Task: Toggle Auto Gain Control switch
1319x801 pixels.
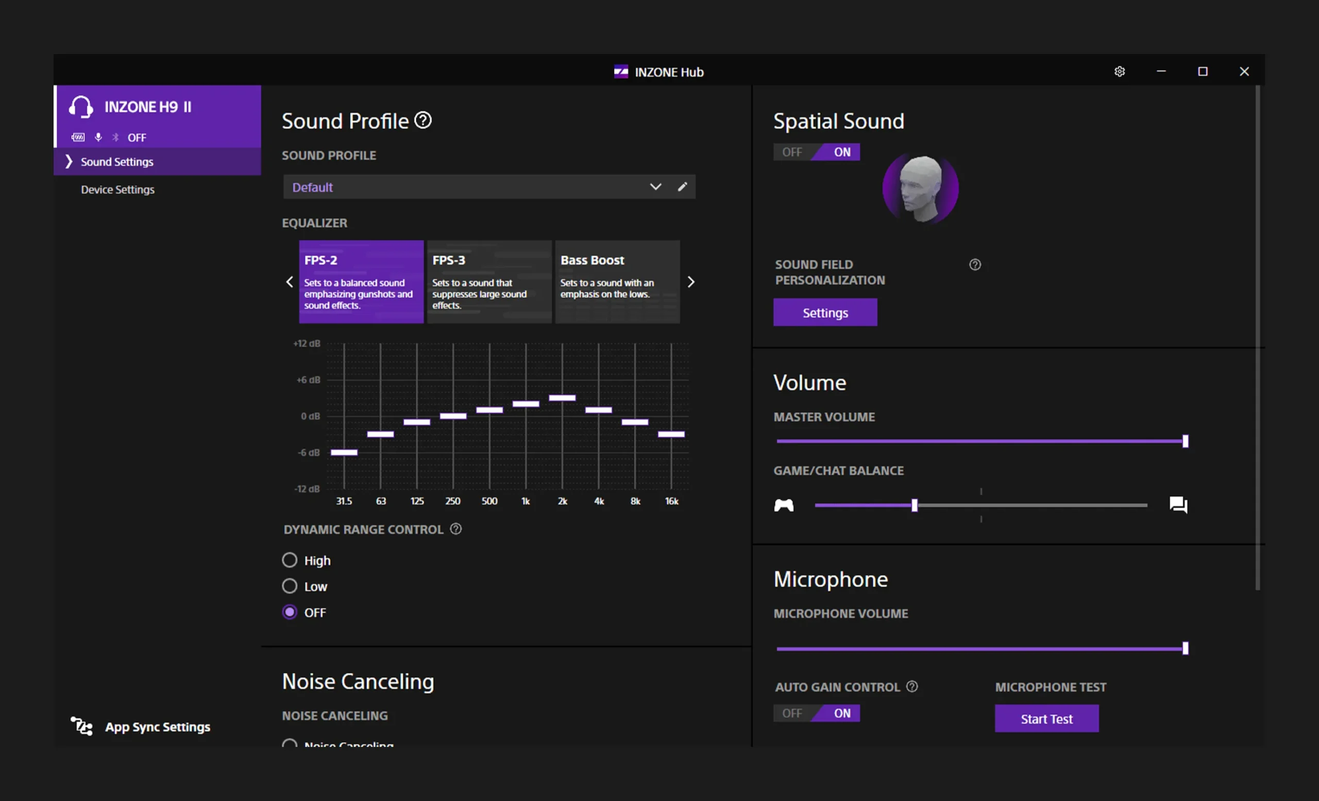Action: click(816, 713)
